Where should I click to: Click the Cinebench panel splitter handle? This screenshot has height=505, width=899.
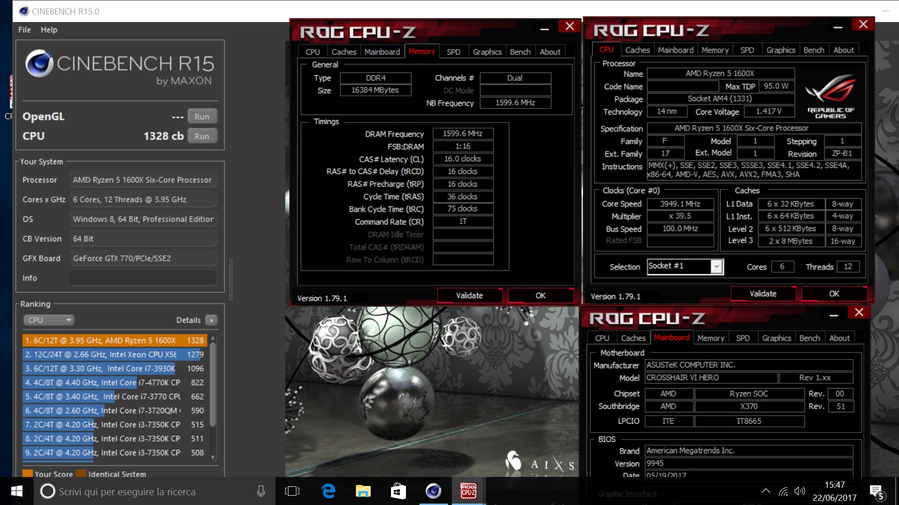(230, 280)
